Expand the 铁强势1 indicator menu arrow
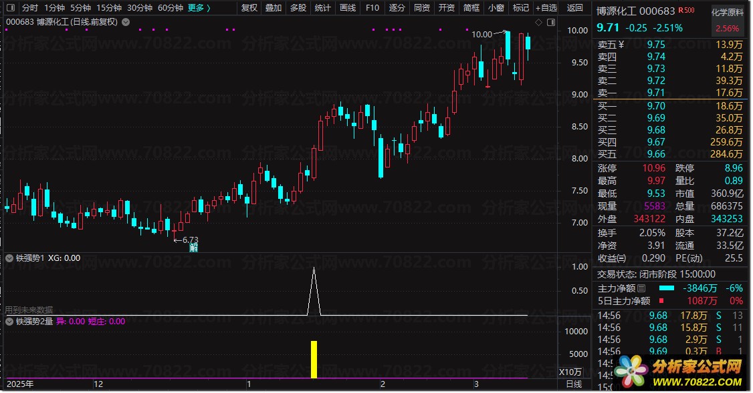This screenshot has height=393, width=753. pyautogui.click(x=9, y=258)
